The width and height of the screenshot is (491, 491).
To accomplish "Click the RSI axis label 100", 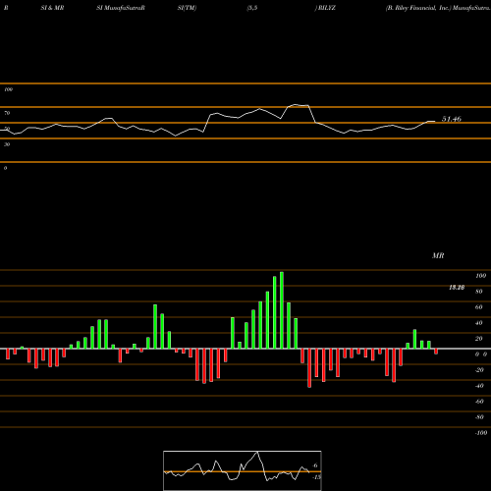I will tap(8, 89).
